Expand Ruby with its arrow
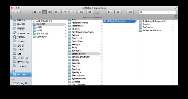 tap(101, 47)
